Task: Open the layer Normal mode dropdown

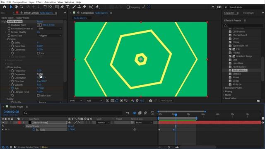Action: tap(103, 123)
